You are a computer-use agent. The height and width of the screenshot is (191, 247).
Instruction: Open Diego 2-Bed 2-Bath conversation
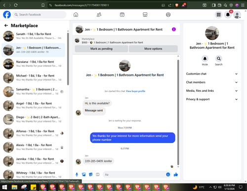(33, 119)
